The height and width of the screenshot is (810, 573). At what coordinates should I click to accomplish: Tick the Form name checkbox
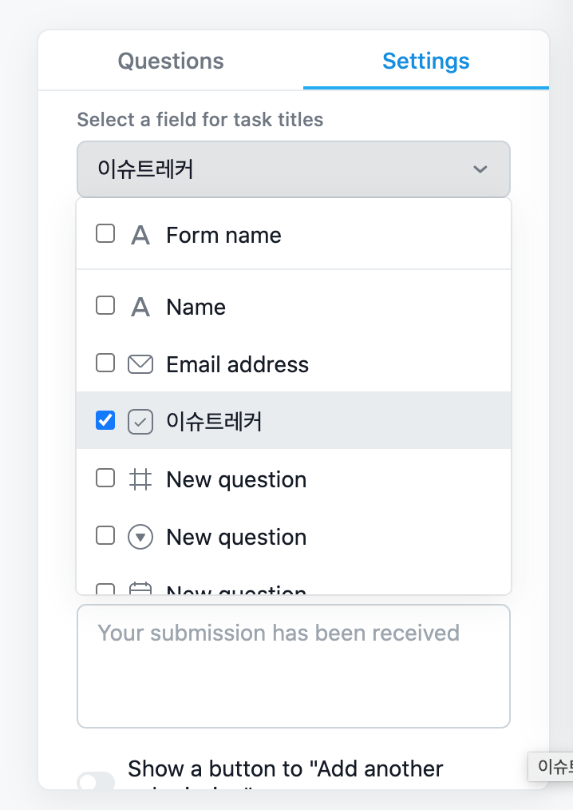(105, 234)
